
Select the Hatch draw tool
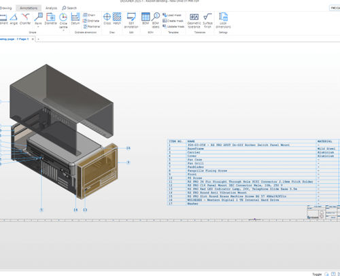pos(117,19)
